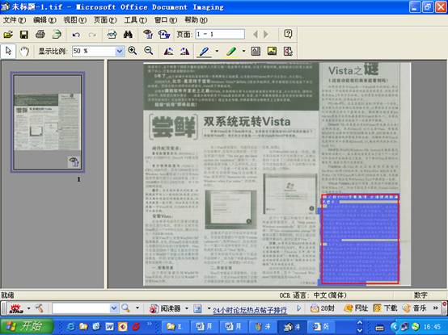This screenshot has width=448, height=335.
Task: Save the document using the floppy disk icon
Action: (24, 35)
